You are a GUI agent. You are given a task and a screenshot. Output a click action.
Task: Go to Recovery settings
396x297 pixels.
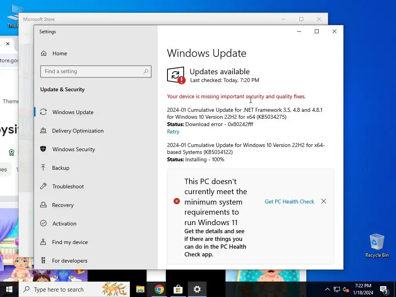pos(96,205)
